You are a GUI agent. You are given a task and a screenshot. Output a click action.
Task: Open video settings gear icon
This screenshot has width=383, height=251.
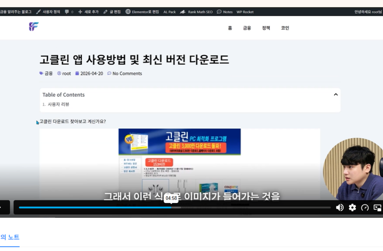[x=352, y=208]
